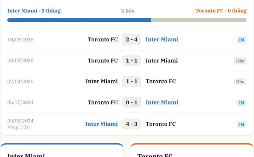Click Inter Miami · 3 thắng header
Screen dimensions: 254x157
click(x=34, y=11)
